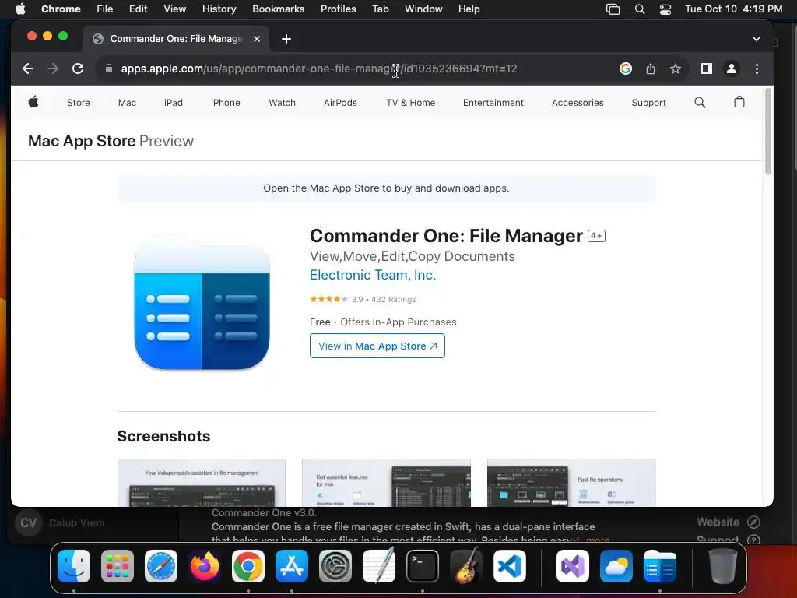Viewport: 797px width, 598px height.
Task: Open the Accessories nav link
Action: [x=578, y=103]
